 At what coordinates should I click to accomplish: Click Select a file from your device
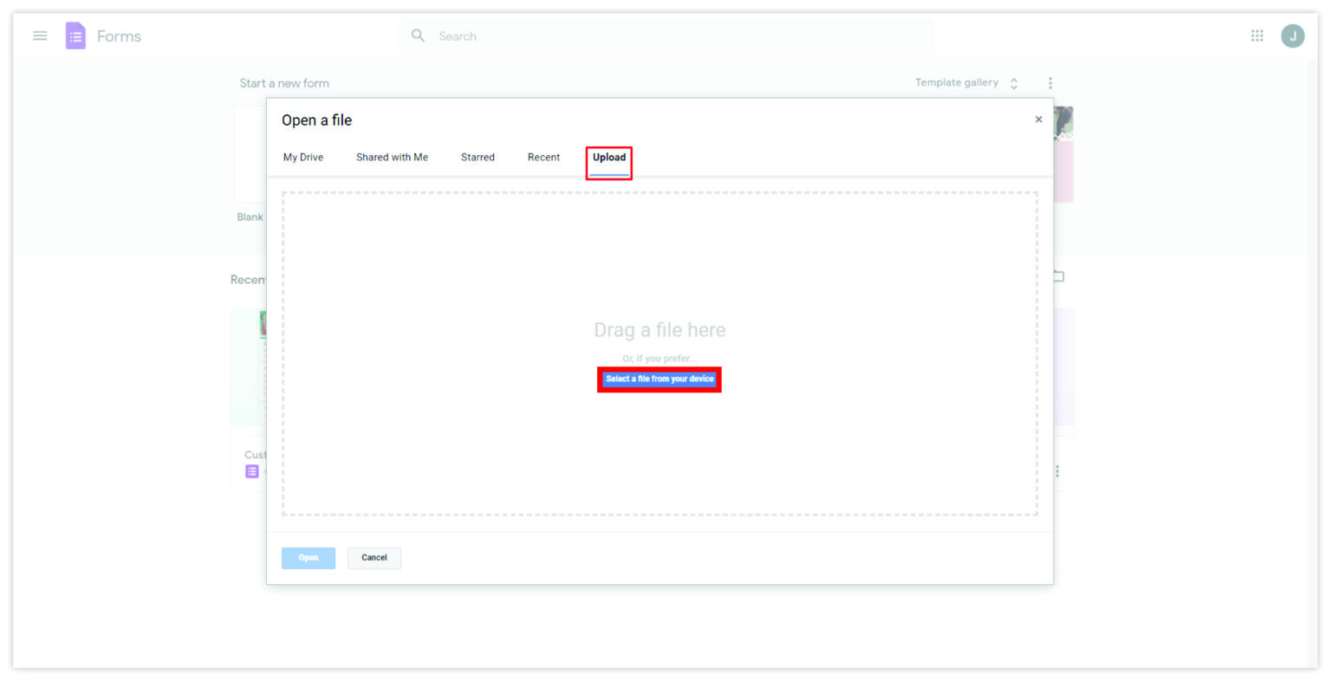[659, 379]
